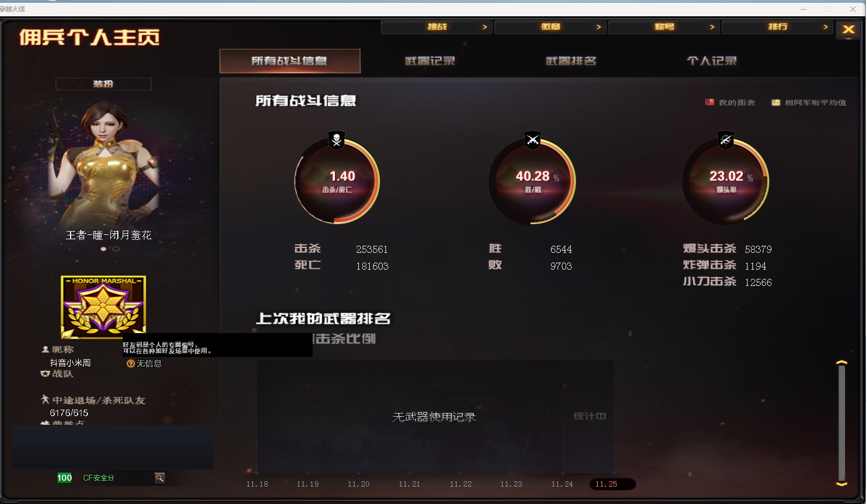867x504 pixels.
Task: Expand the 排行 menu arrow
Action: 825,27
